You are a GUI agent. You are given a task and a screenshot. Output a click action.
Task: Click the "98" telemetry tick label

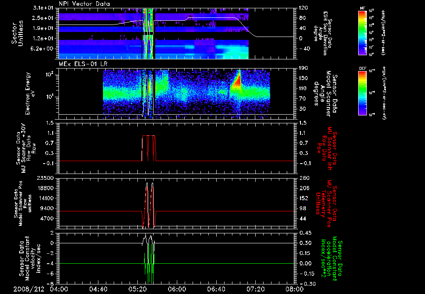(302, 208)
